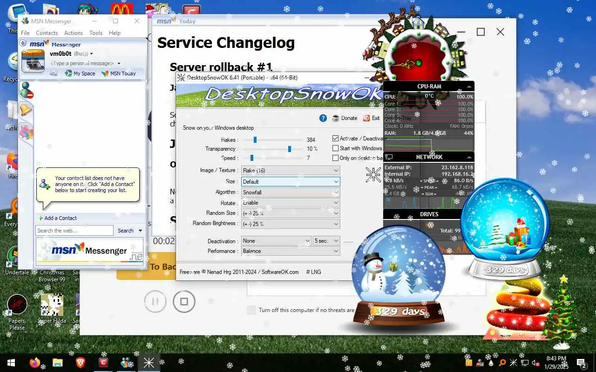Click the Search button in Messenger
Screen dimensions: 596x372
125,231
